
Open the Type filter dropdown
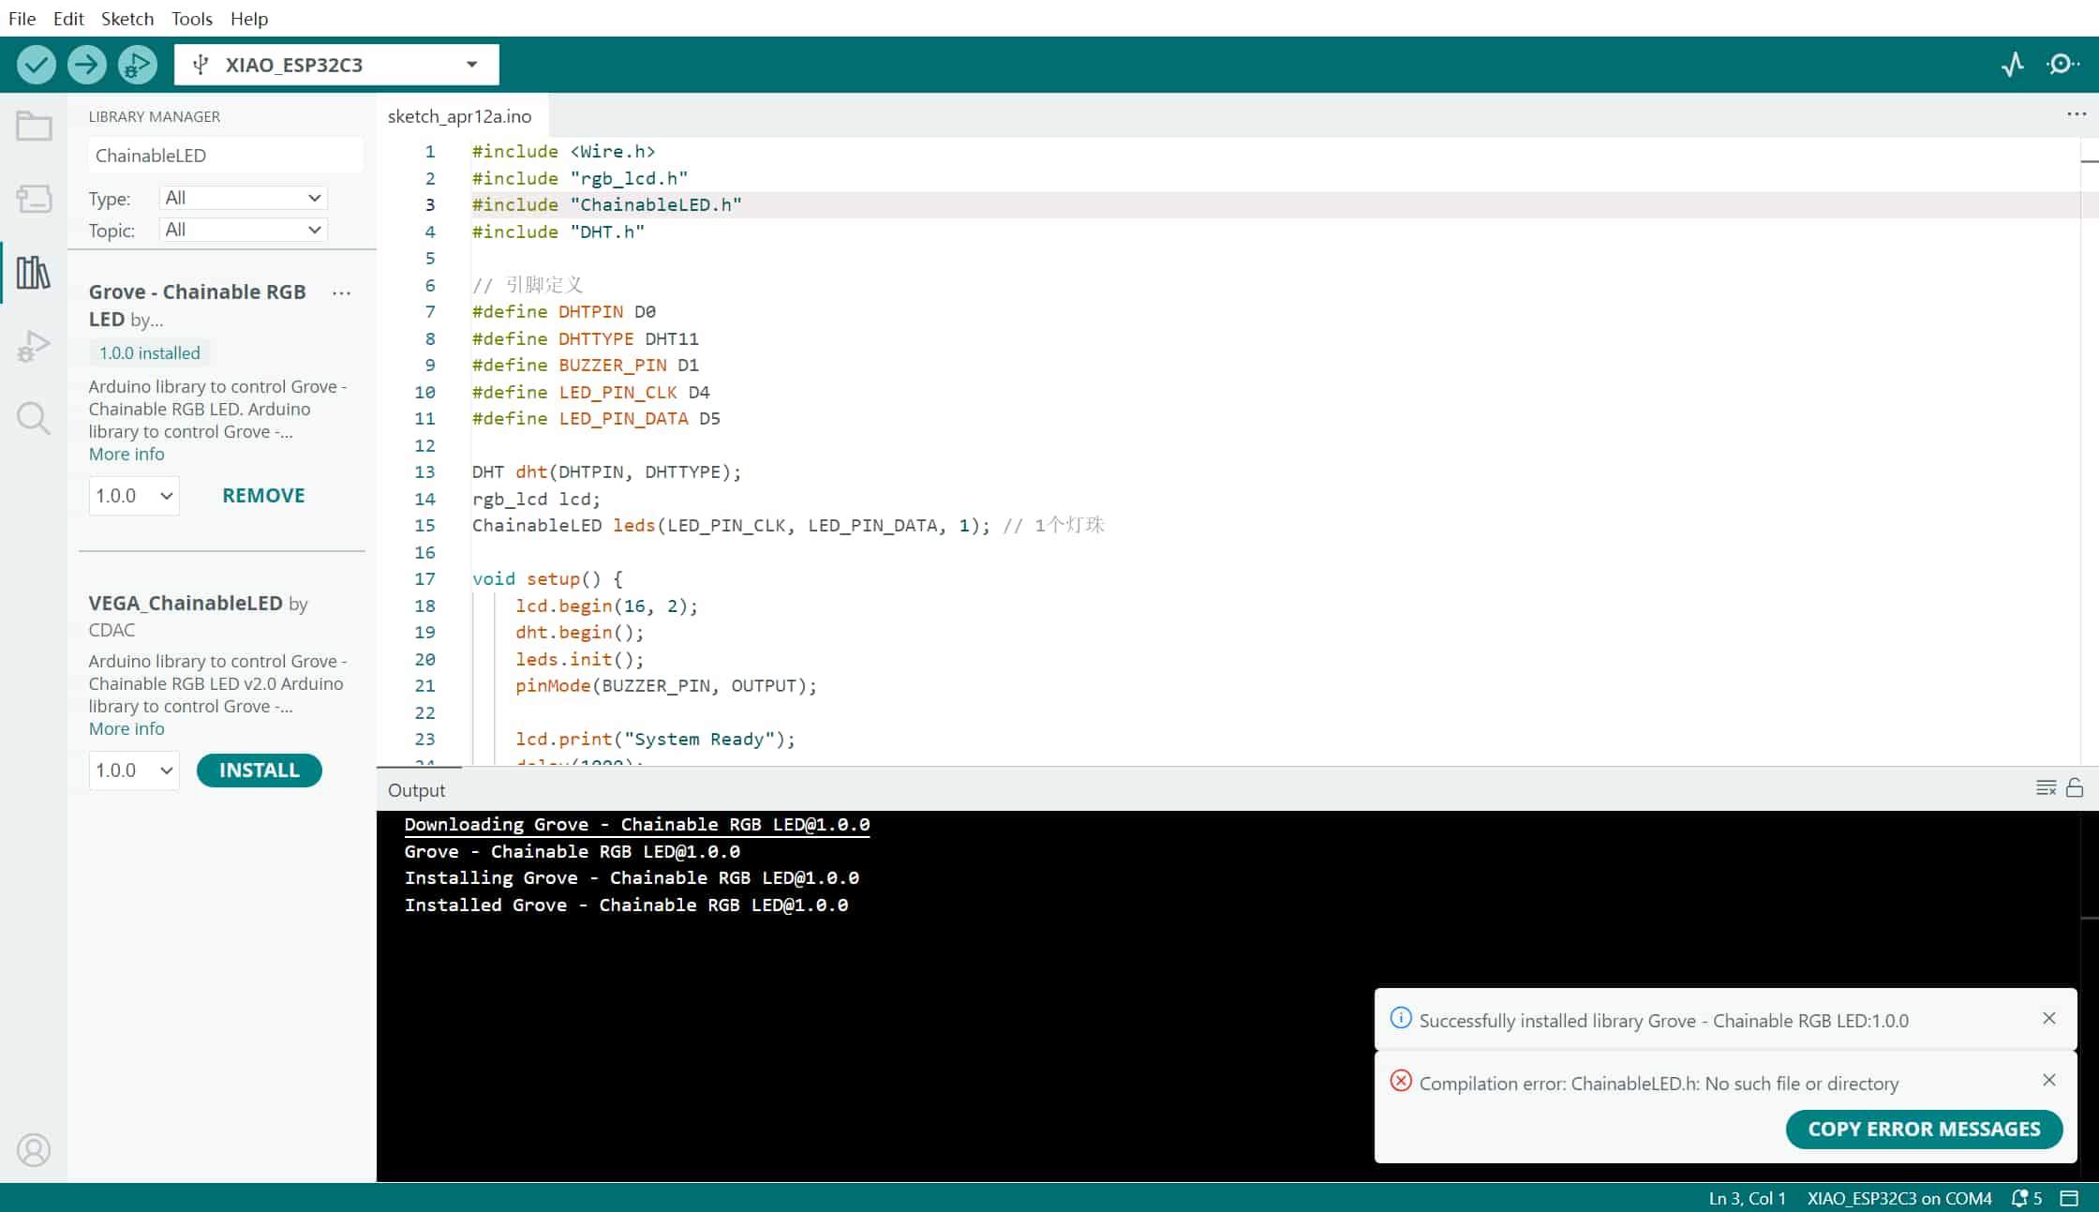pyautogui.click(x=243, y=198)
